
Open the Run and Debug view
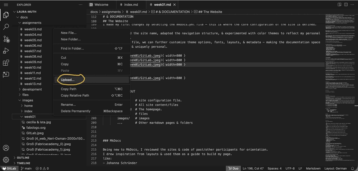(6, 51)
